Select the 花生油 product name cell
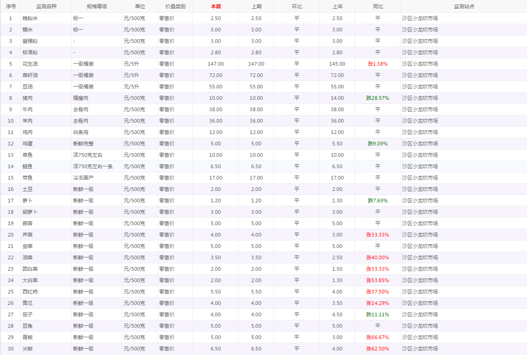Viewport: 527px width, 355px height. point(30,64)
